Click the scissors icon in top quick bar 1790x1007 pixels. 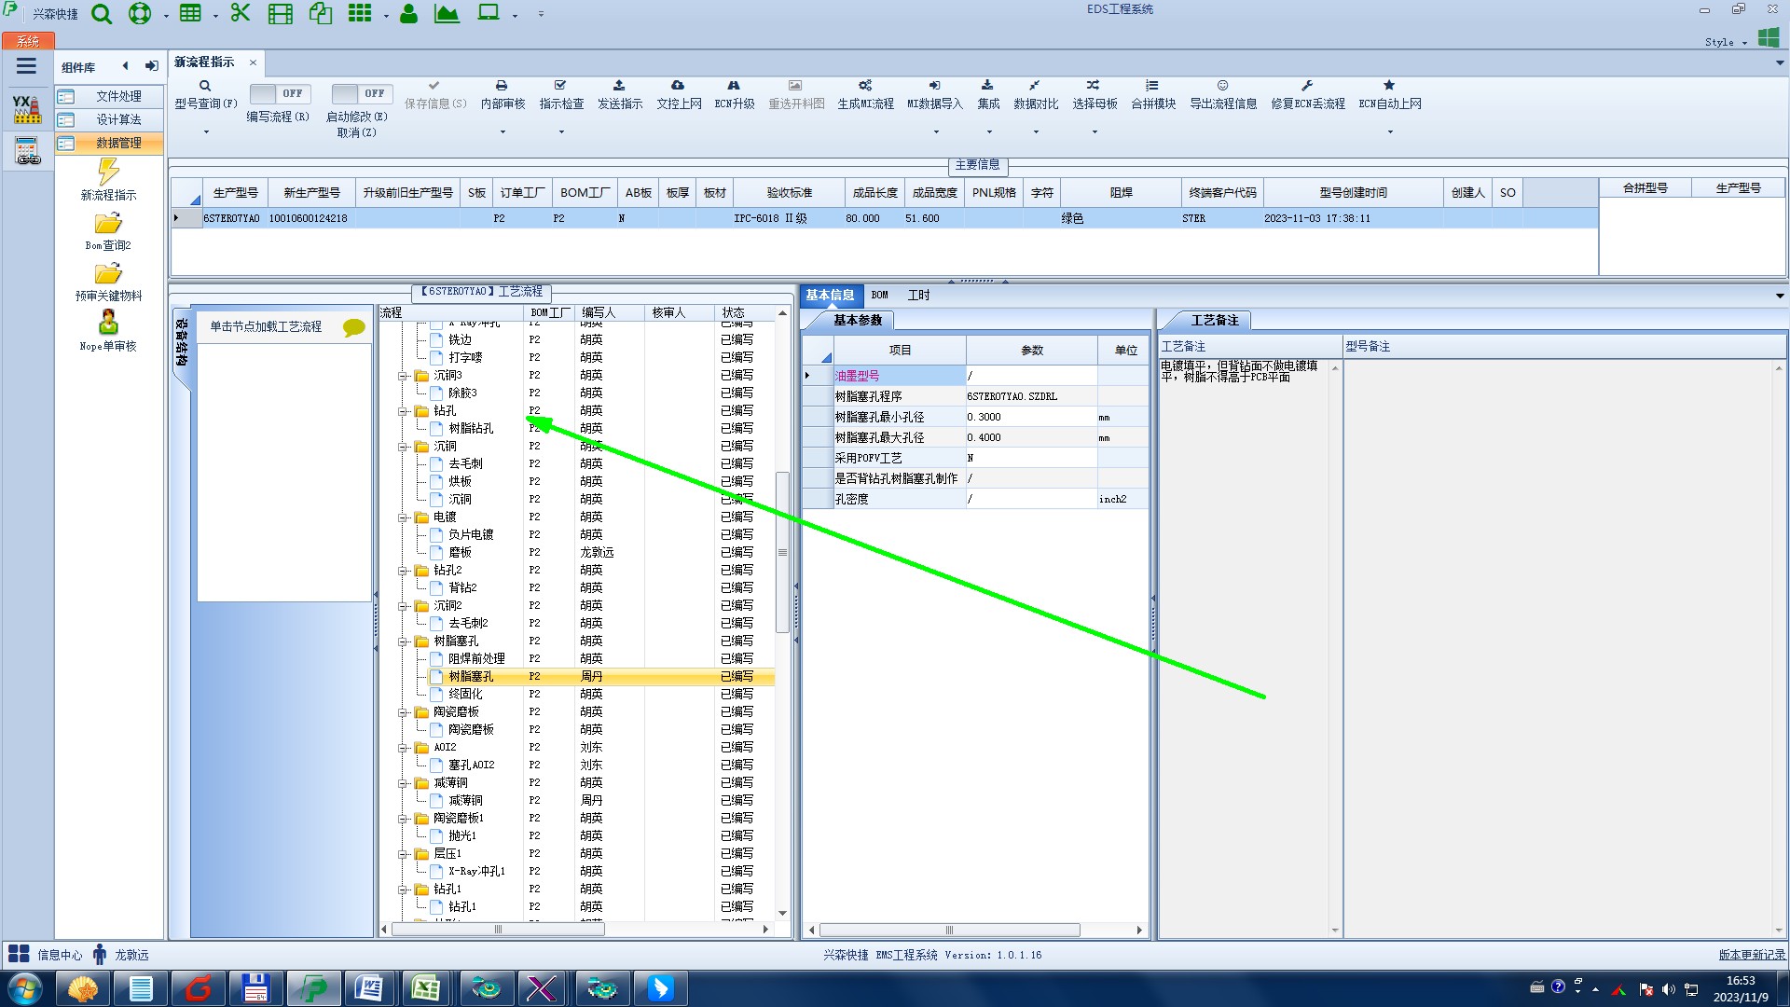click(x=241, y=13)
